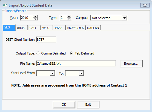The image size is (152, 112).
Task: Click the Import/Export group label
Action: 15,11
